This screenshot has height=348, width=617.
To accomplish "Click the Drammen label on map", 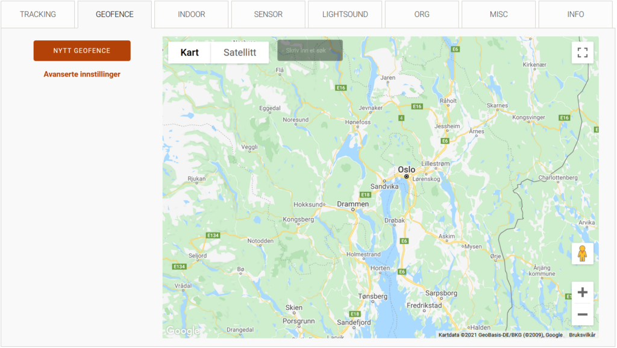I will (x=353, y=204).
